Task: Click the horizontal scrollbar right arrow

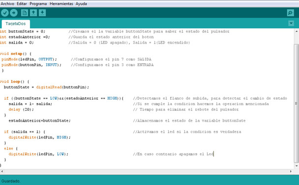Action: point(291,171)
